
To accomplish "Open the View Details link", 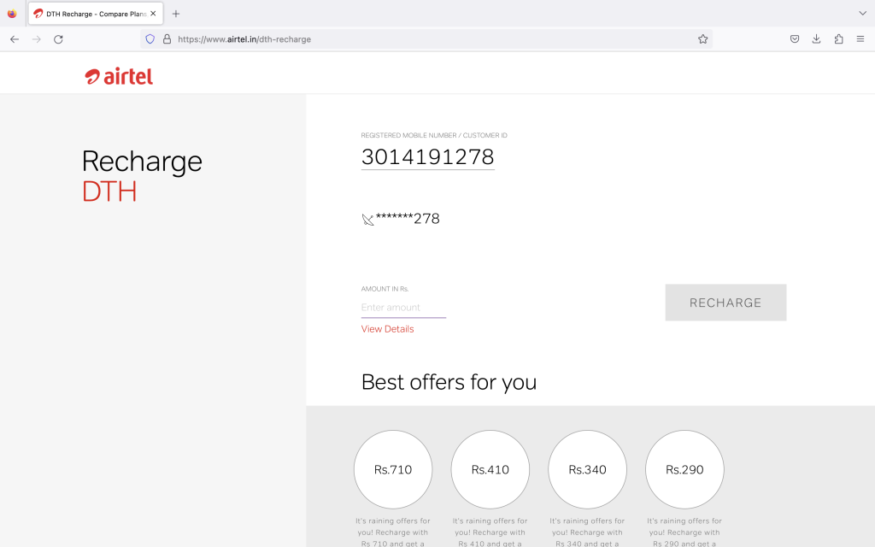I will [x=387, y=329].
